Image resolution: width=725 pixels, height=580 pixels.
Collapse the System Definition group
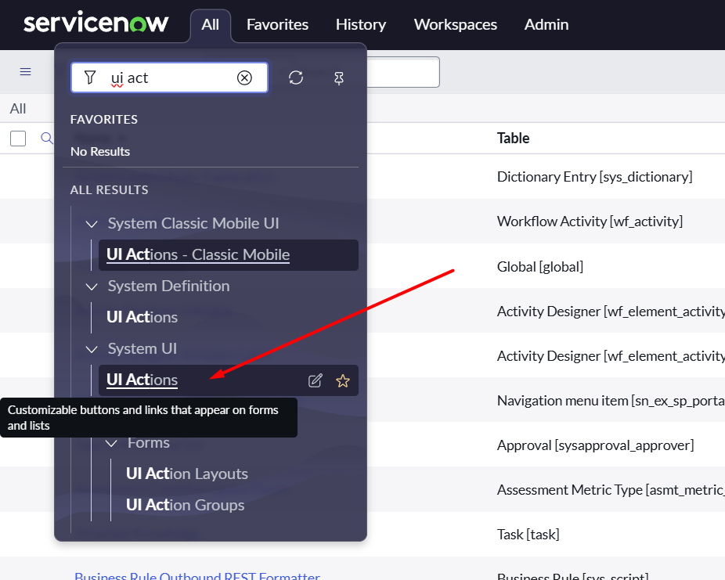pos(92,286)
